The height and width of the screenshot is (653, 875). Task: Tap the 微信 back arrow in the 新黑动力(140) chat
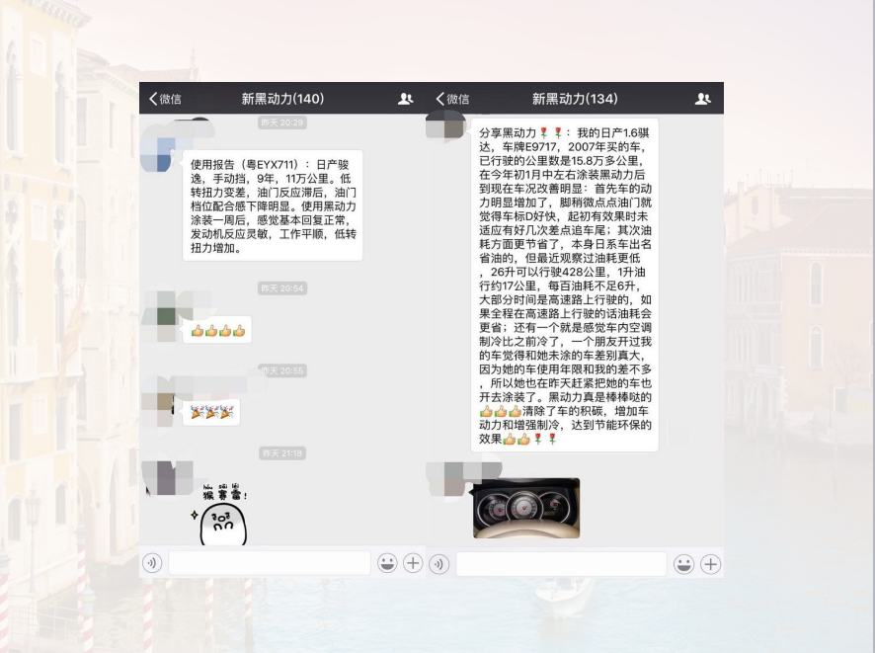pos(164,99)
